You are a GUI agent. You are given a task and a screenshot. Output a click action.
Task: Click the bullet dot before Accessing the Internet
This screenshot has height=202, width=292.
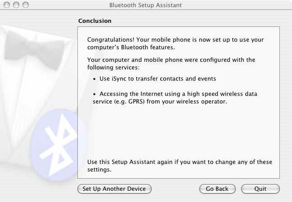(94, 94)
